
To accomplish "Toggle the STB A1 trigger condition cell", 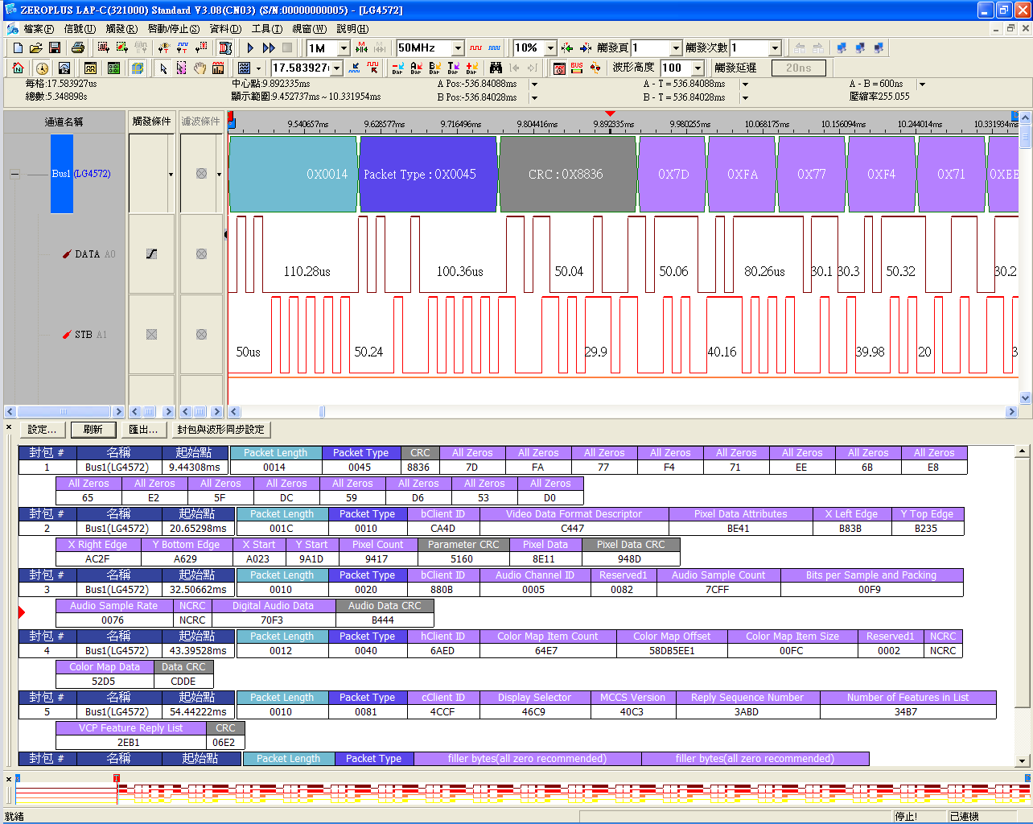I will (151, 335).
